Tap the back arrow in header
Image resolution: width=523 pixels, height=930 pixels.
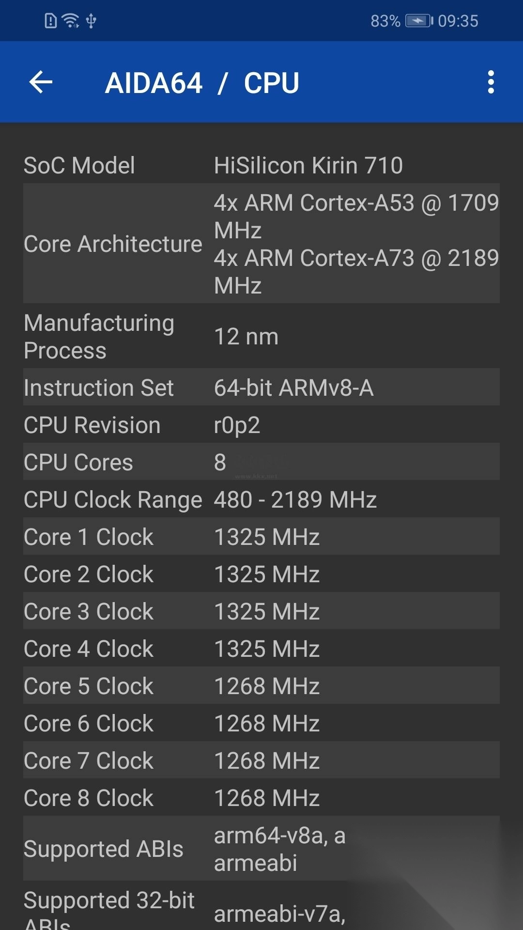coord(41,82)
